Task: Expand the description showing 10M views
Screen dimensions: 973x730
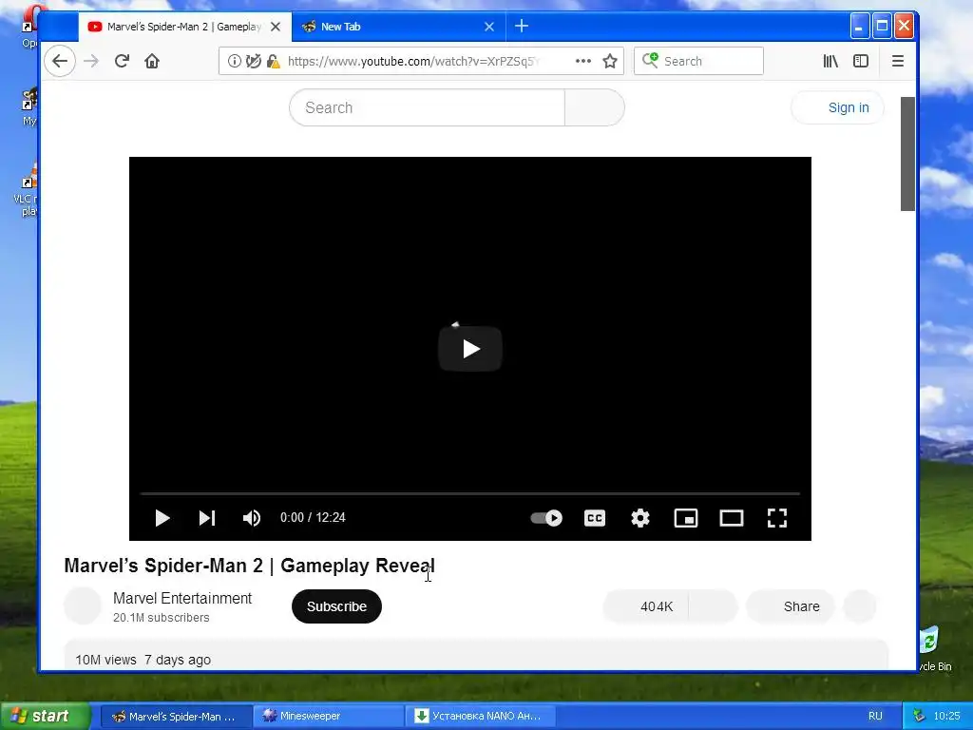Action: 476,656
